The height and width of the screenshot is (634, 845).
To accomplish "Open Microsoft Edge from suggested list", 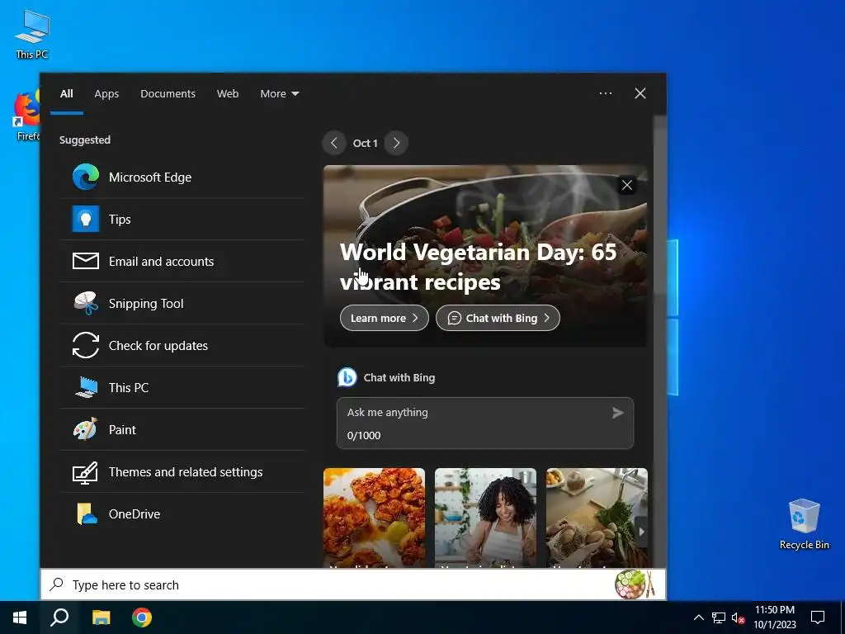I will pos(182,177).
